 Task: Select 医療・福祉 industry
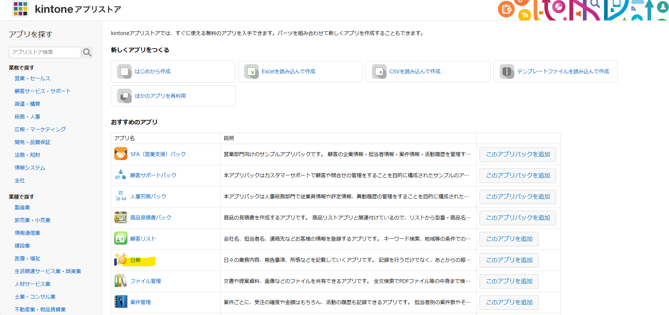27,258
